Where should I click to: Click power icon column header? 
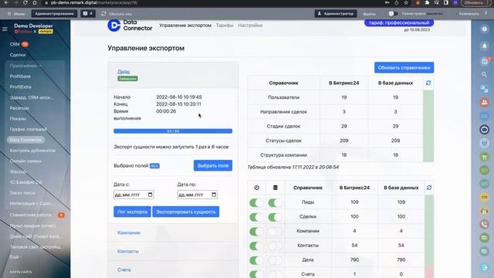point(256,188)
